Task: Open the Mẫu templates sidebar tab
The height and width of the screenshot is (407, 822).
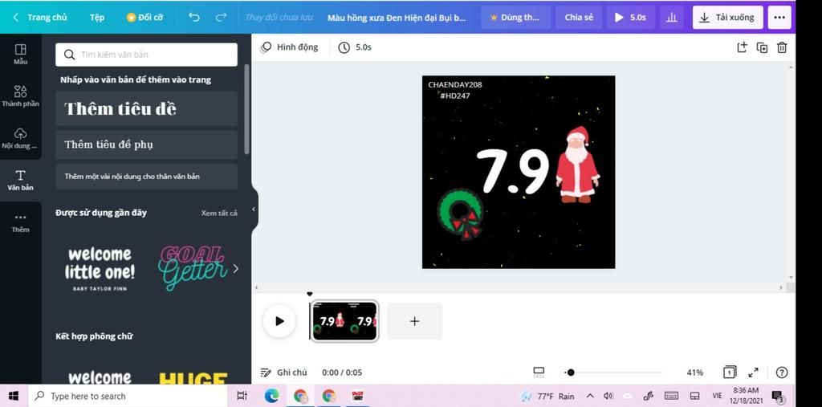Action: (20, 55)
